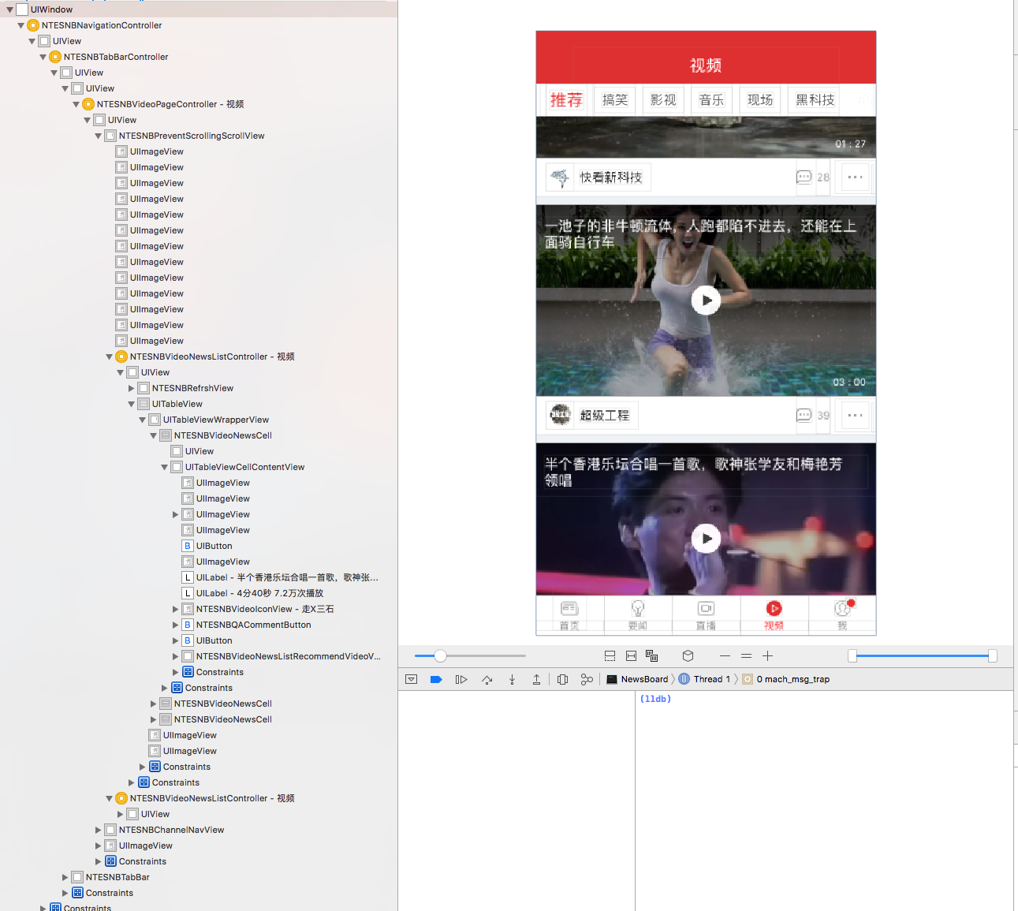
Task: Click the right handle of range slider
Action: pos(992,655)
